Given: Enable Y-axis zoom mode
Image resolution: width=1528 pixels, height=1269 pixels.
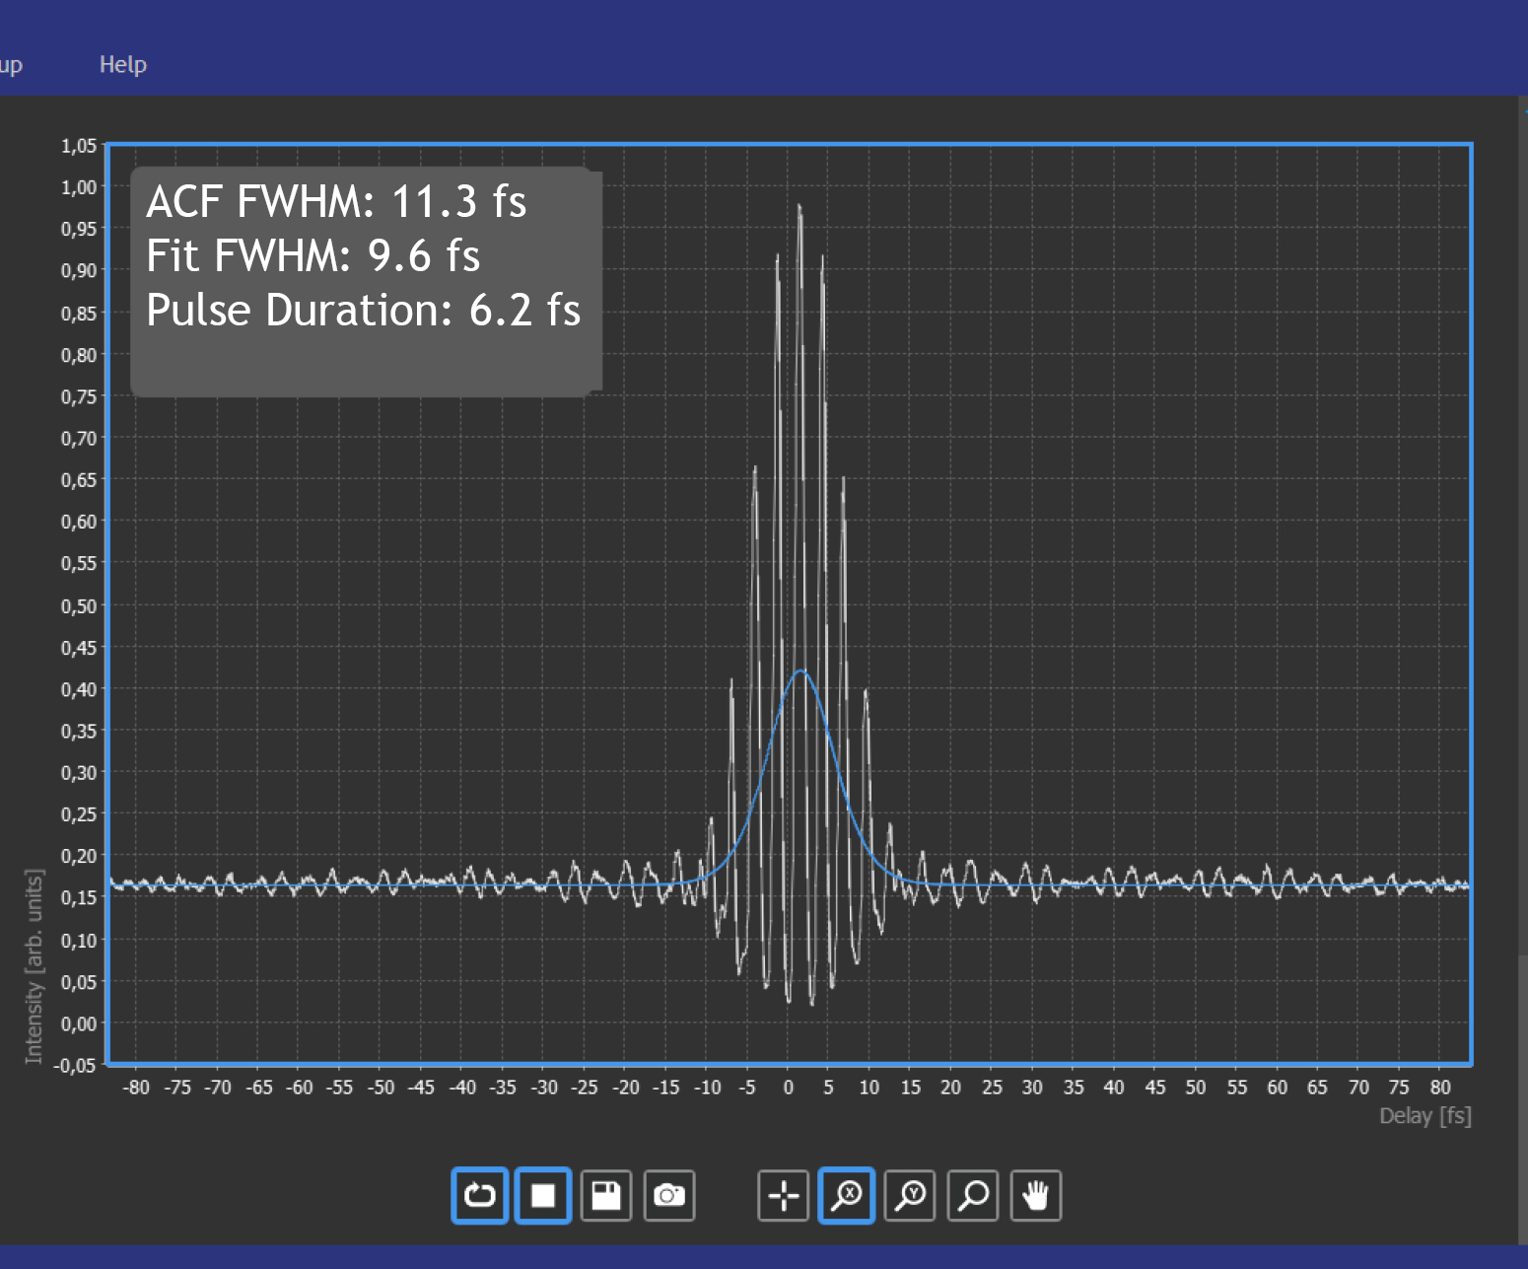Looking at the screenshot, I should (909, 1195).
